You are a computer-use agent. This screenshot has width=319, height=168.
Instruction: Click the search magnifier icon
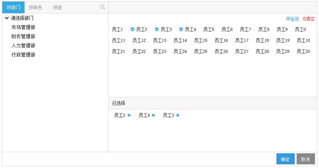(x=102, y=7)
